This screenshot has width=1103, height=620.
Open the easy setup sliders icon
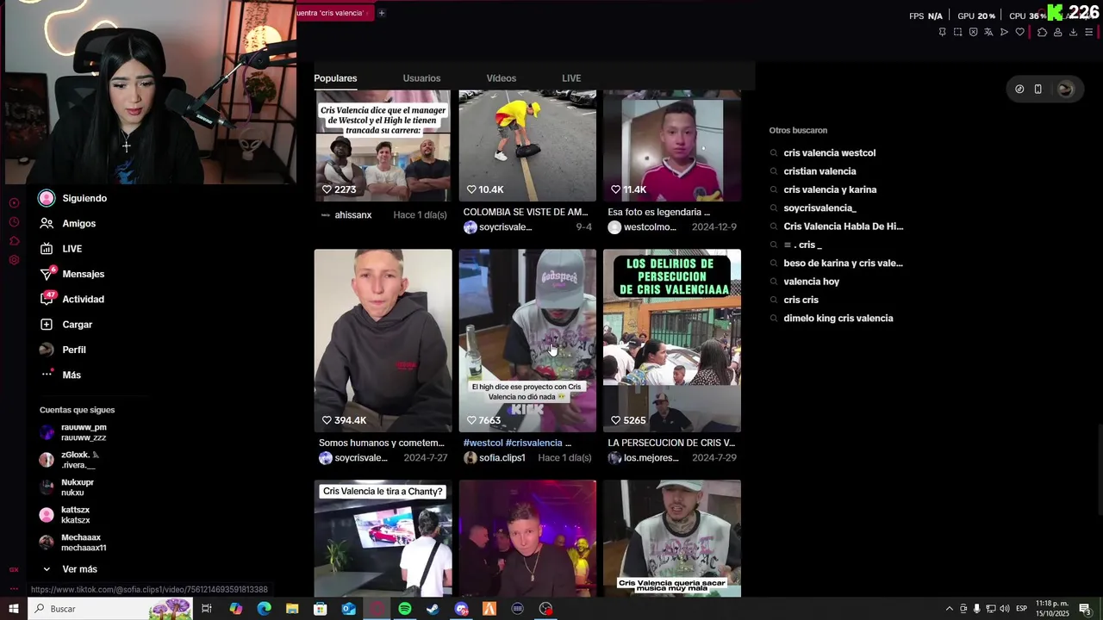click(1089, 32)
